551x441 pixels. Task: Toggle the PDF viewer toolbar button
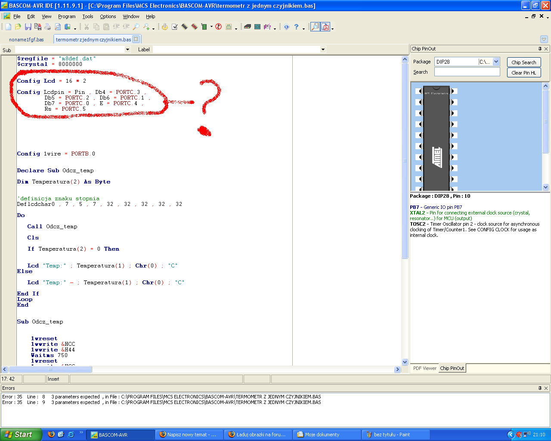325,27
